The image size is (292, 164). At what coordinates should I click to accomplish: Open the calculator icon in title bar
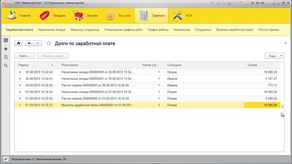click(x=241, y=3)
